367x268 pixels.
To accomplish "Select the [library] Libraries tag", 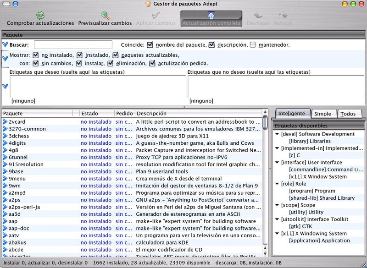I will pos(310,141).
